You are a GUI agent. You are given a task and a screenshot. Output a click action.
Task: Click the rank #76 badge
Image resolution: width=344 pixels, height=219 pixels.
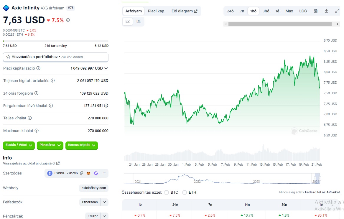(71, 8)
